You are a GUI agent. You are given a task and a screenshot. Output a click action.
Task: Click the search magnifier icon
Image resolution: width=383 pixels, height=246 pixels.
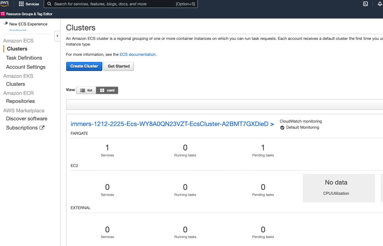click(x=49, y=4)
